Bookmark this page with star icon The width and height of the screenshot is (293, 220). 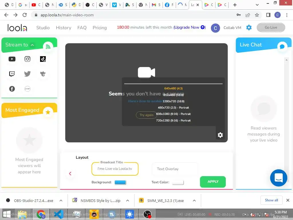point(257,15)
